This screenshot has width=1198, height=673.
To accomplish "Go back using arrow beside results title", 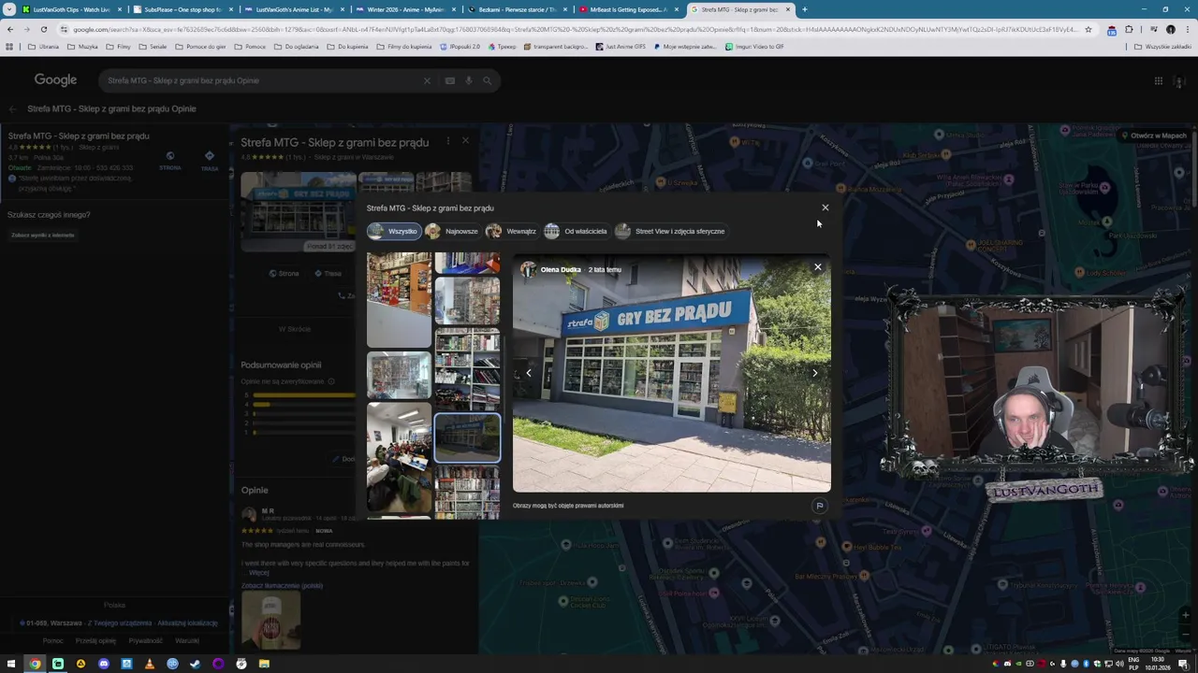I will (13, 109).
